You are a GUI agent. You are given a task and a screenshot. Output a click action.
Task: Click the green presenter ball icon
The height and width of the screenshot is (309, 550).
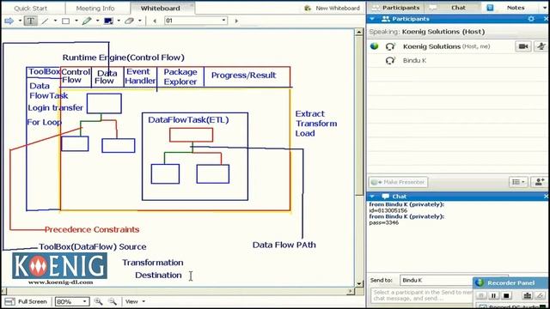[x=375, y=46]
